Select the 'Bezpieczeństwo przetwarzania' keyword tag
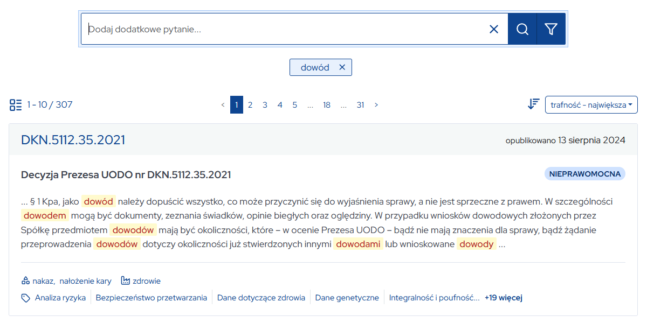Viewport: 647px width, 323px height. pos(152,298)
